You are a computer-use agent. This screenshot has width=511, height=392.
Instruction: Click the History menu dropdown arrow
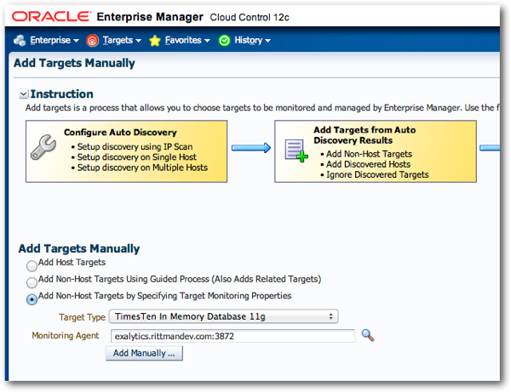click(267, 41)
